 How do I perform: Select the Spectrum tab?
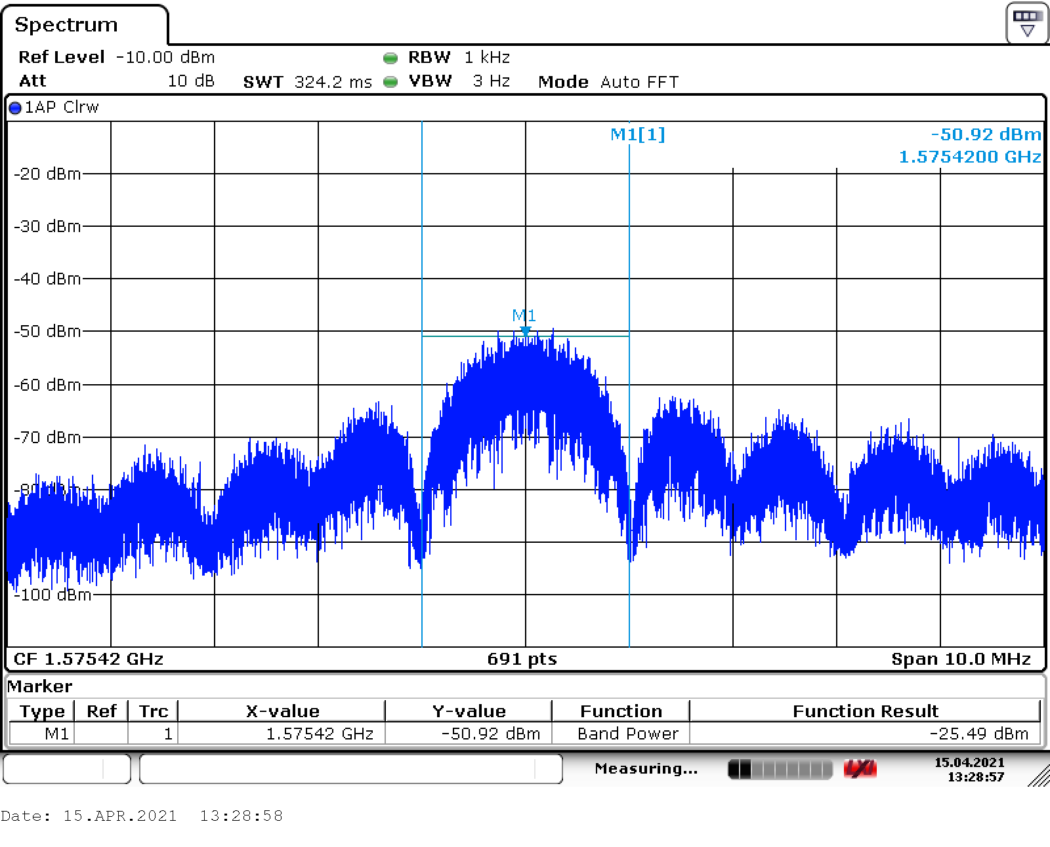point(66,25)
